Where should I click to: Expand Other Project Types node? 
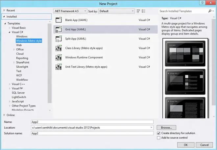click(x=10, y=106)
